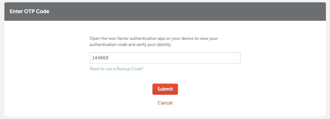The width and height of the screenshot is (330, 119).
Task: Click the Submit button
Action: tap(165, 89)
